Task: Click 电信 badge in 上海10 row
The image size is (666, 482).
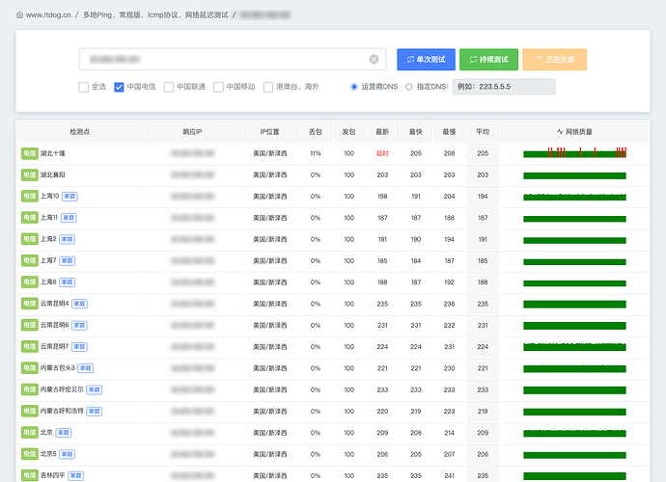Action: pos(29,196)
